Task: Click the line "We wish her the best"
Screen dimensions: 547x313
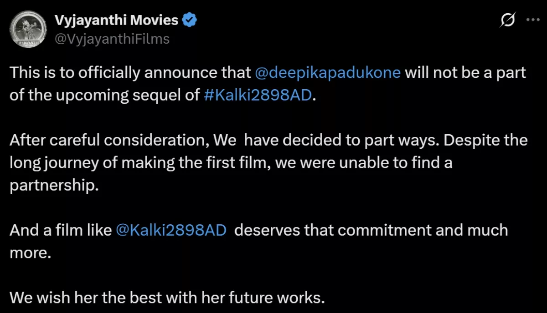Action: point(167,298)
